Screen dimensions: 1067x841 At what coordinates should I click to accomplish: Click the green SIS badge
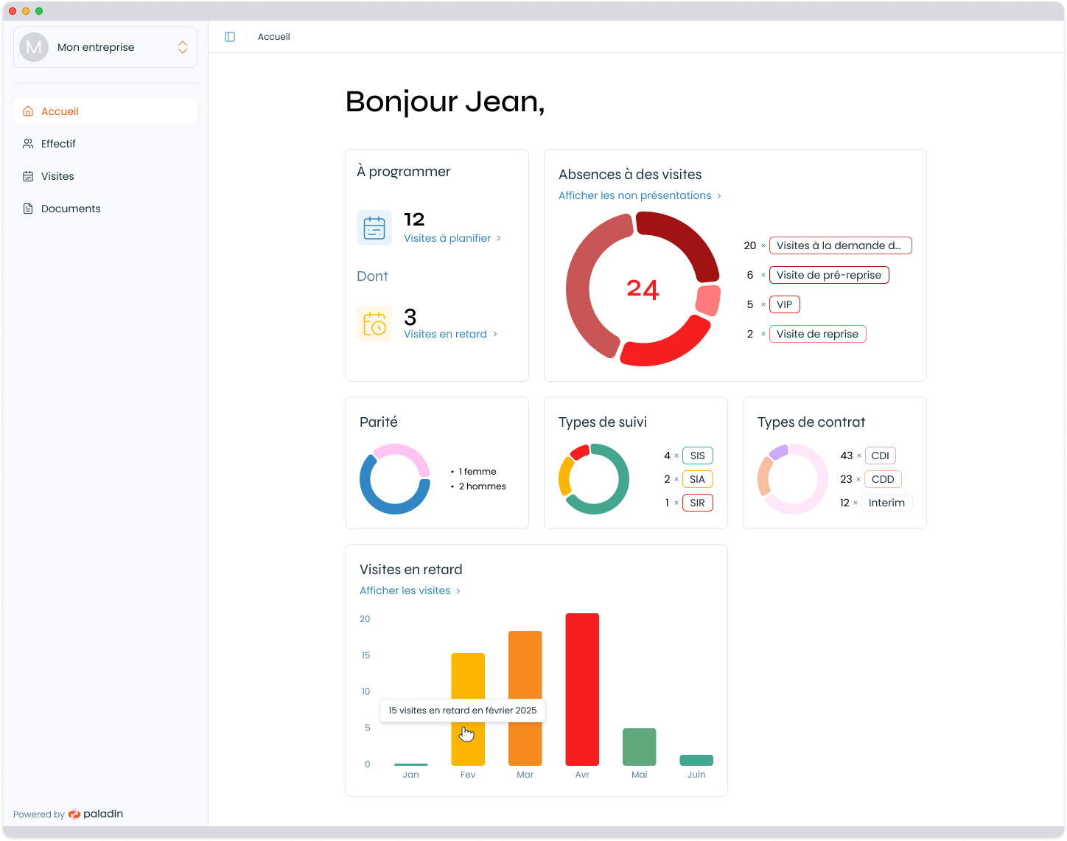(x=697, y=456)
